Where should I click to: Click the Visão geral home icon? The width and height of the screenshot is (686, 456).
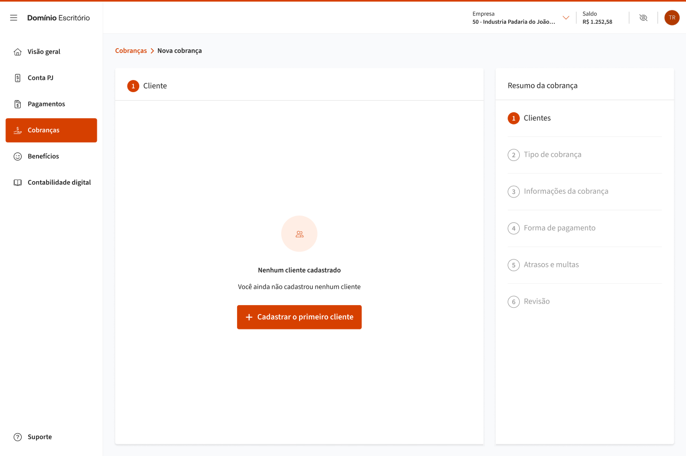tap(17, 52)
